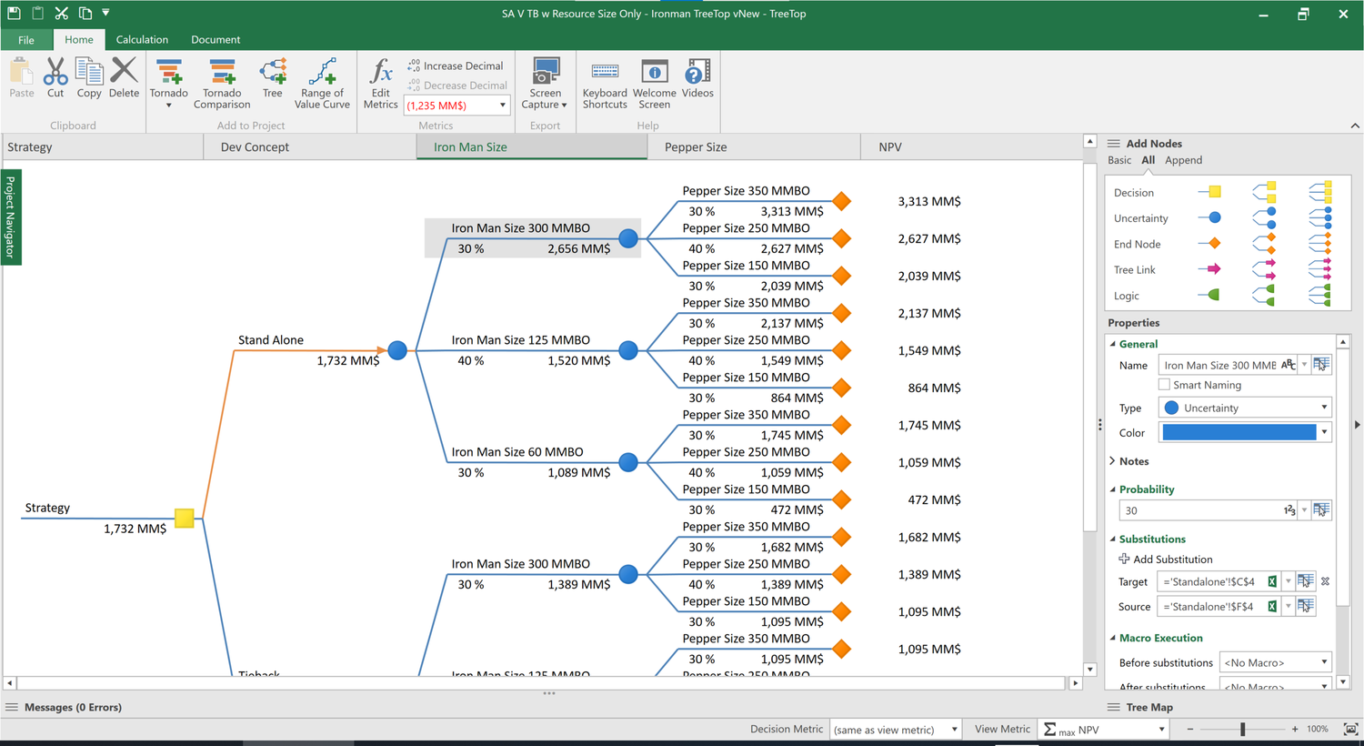Open the Tornado dropdown arrow
1364x746 pixels.
[168, 106]
